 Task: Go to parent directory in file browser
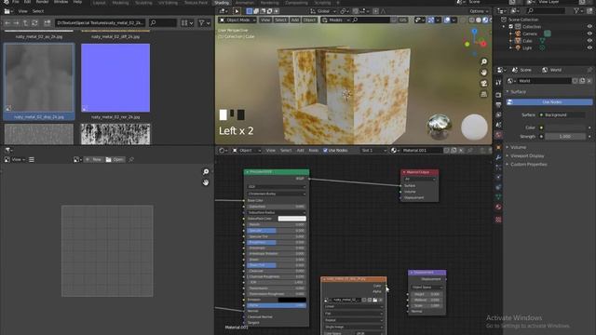(x=25, y=23)
